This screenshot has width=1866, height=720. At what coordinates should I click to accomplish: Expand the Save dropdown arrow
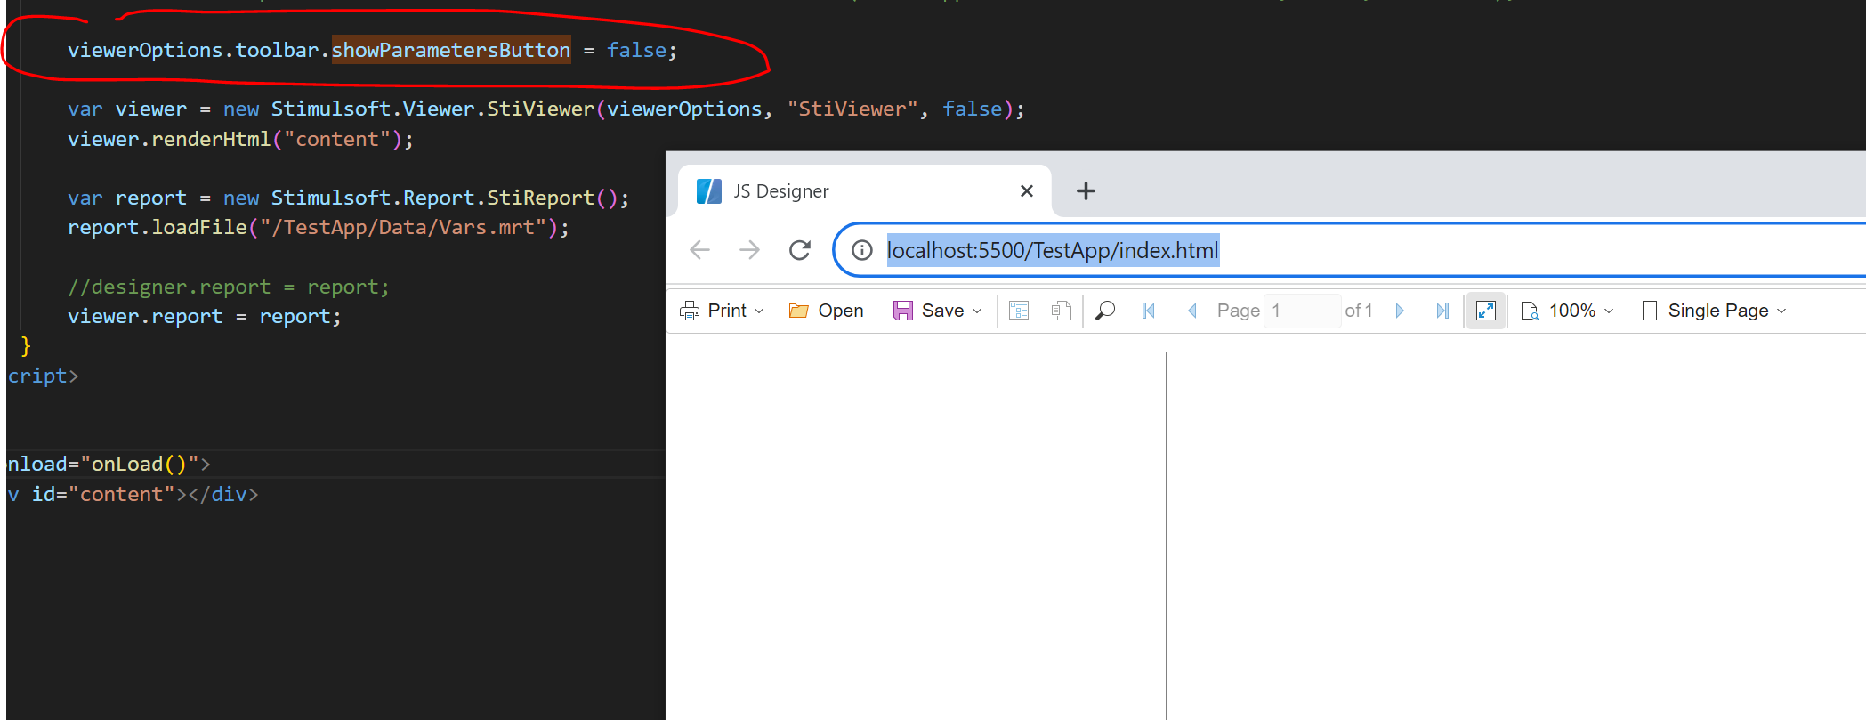977,311
